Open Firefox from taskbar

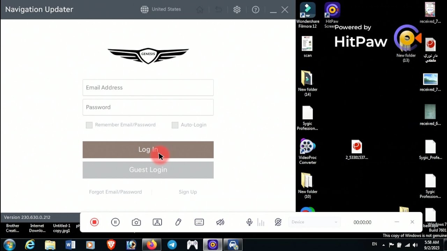coord(152,245)
